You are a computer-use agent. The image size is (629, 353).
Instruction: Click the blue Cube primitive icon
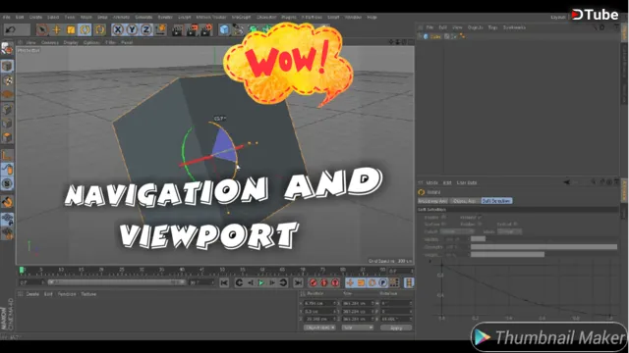point(224,29)
